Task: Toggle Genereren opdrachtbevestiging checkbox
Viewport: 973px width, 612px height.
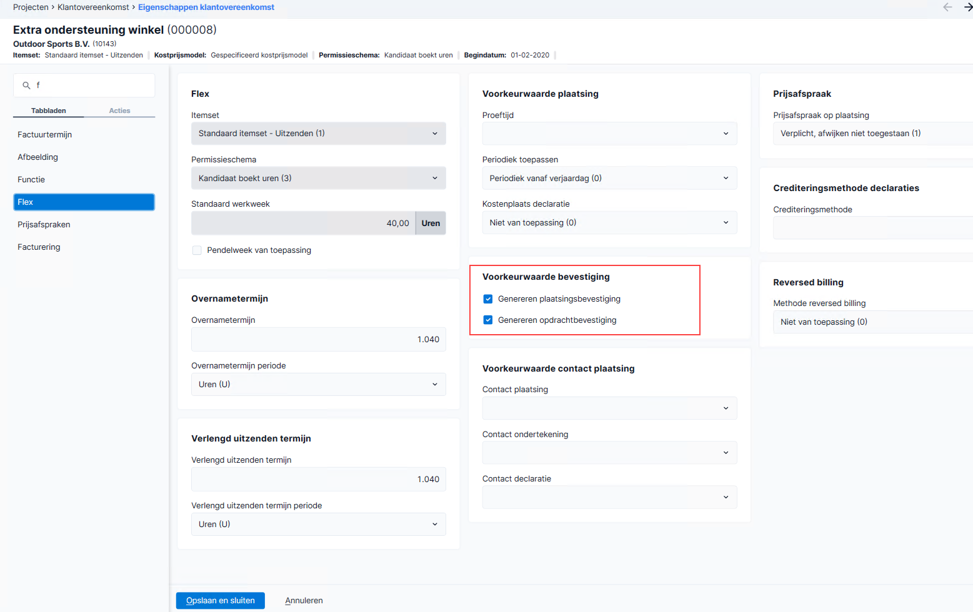Action: pyautogui.click(x=488, y=320)
